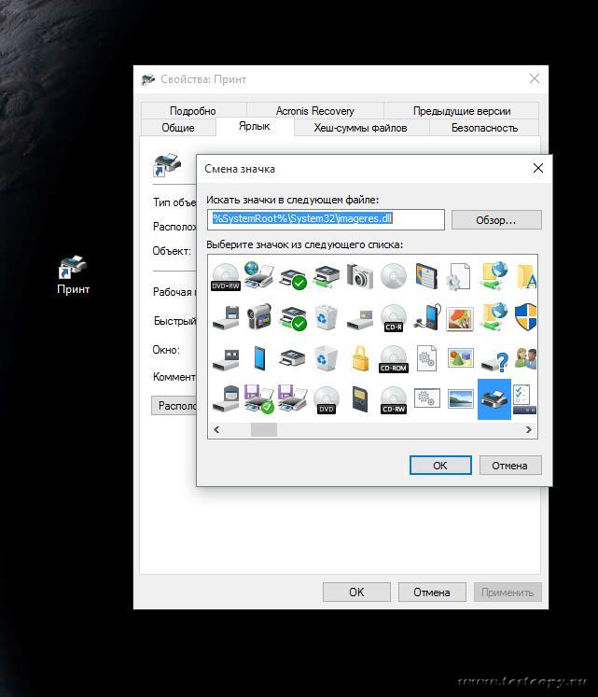Open the Принт desktop shortcut
The height and width of the screenshot is (697, 598).
click(73, 274)
